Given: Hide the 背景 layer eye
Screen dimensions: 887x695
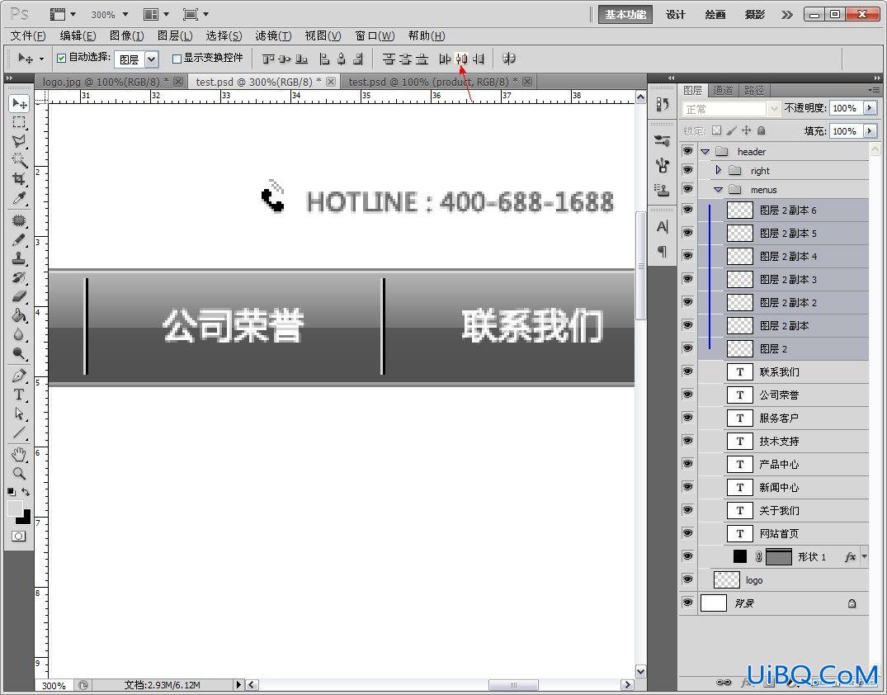Looking at the screenshot, I should click(x=687, y=603).
